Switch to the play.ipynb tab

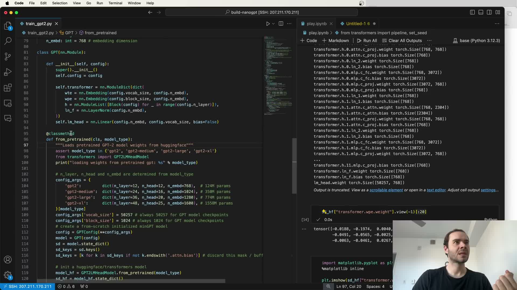316,24
